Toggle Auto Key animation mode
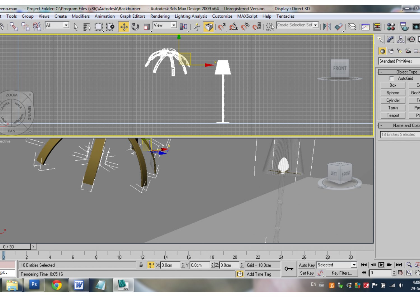Screen dimensions: 420x297 [307, 265]
